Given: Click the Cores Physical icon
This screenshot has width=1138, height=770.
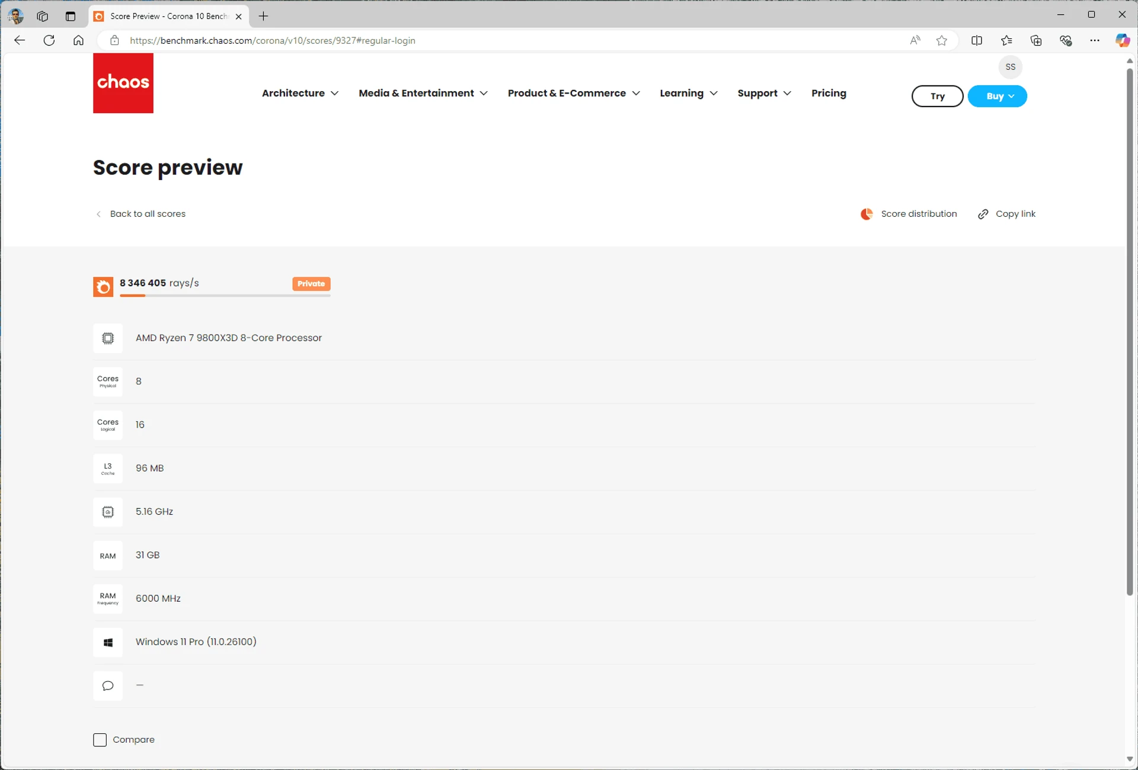Looking at the screenshot, I should tap(108, 381).
